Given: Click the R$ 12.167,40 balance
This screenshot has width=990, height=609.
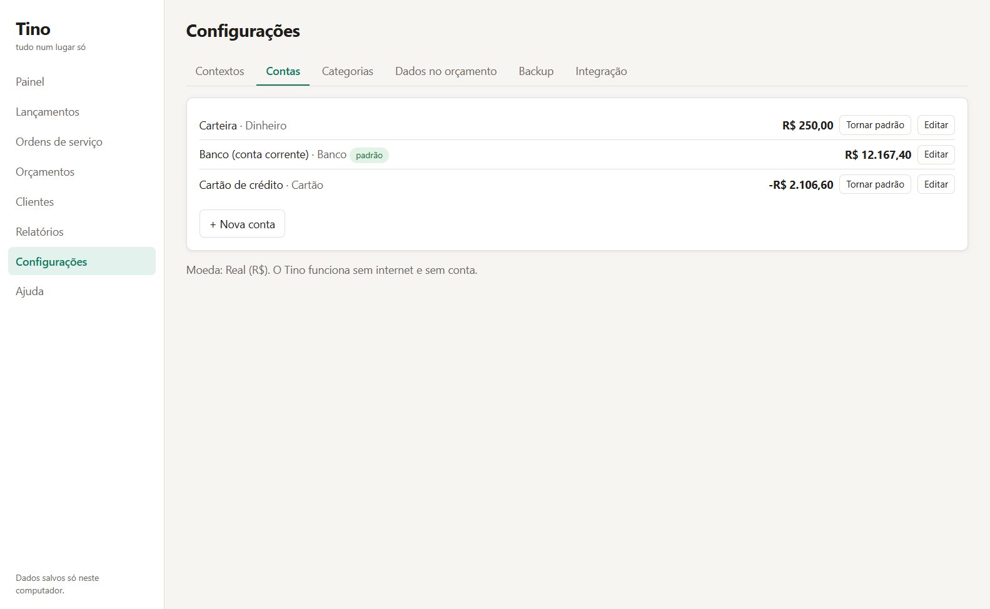Looking at the screenshot, I should [878, 155].
